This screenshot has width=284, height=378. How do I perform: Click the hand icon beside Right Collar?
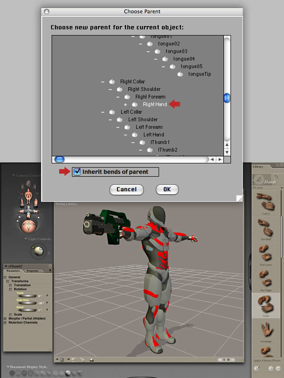112,82
